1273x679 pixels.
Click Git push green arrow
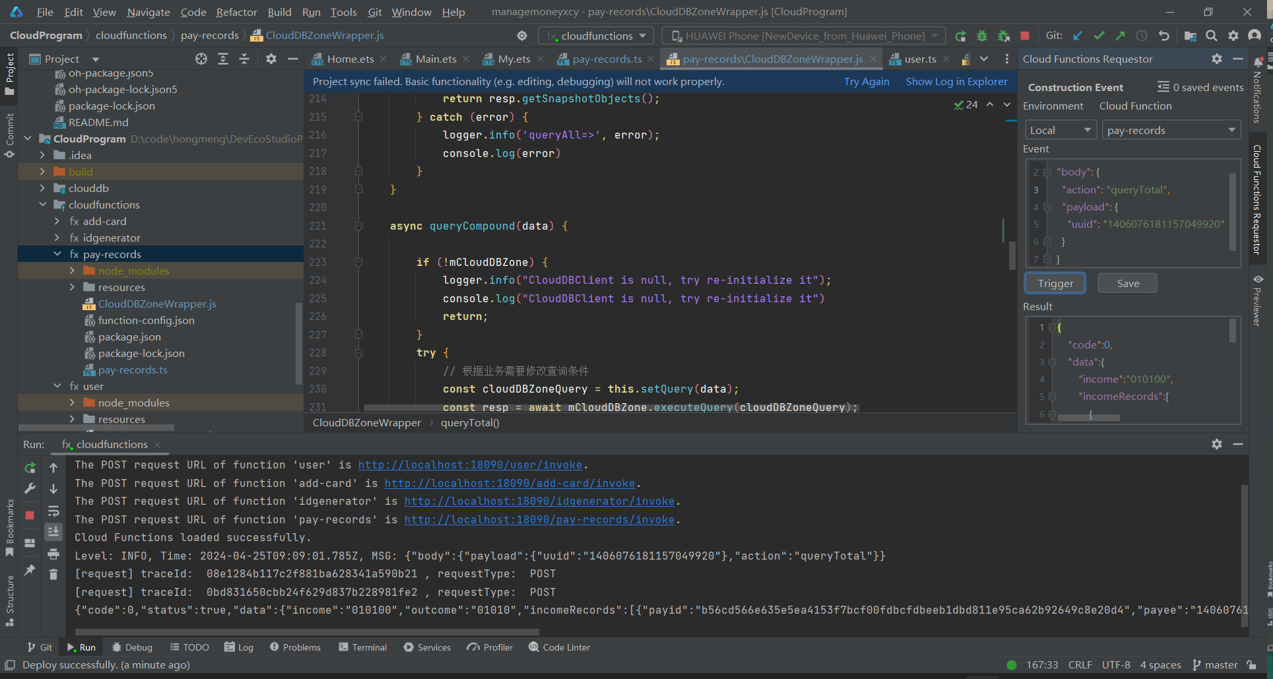click(1121, 36)
